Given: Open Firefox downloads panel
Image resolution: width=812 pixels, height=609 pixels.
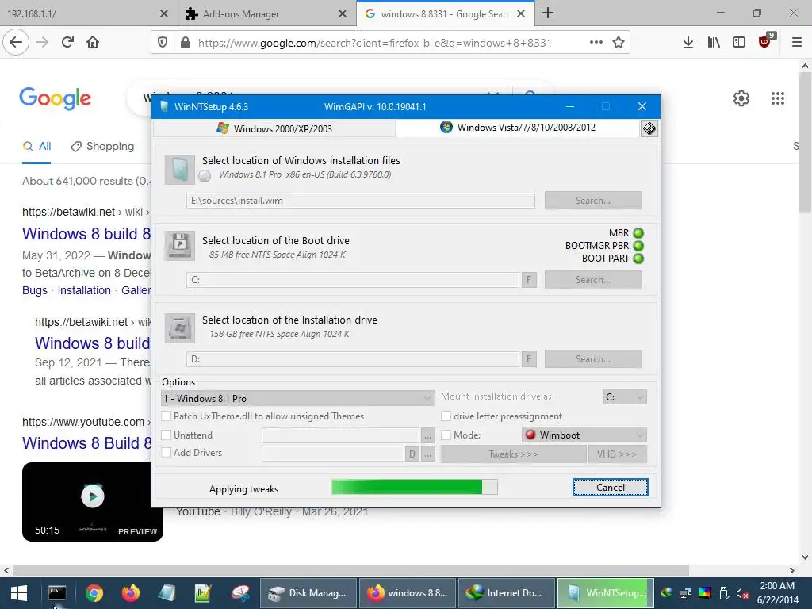Looking at the screenshot, I should tap(688, 42).
